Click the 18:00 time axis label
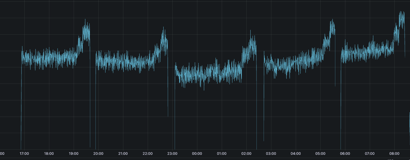The image size is (410, 160). (x=49, y=154)
